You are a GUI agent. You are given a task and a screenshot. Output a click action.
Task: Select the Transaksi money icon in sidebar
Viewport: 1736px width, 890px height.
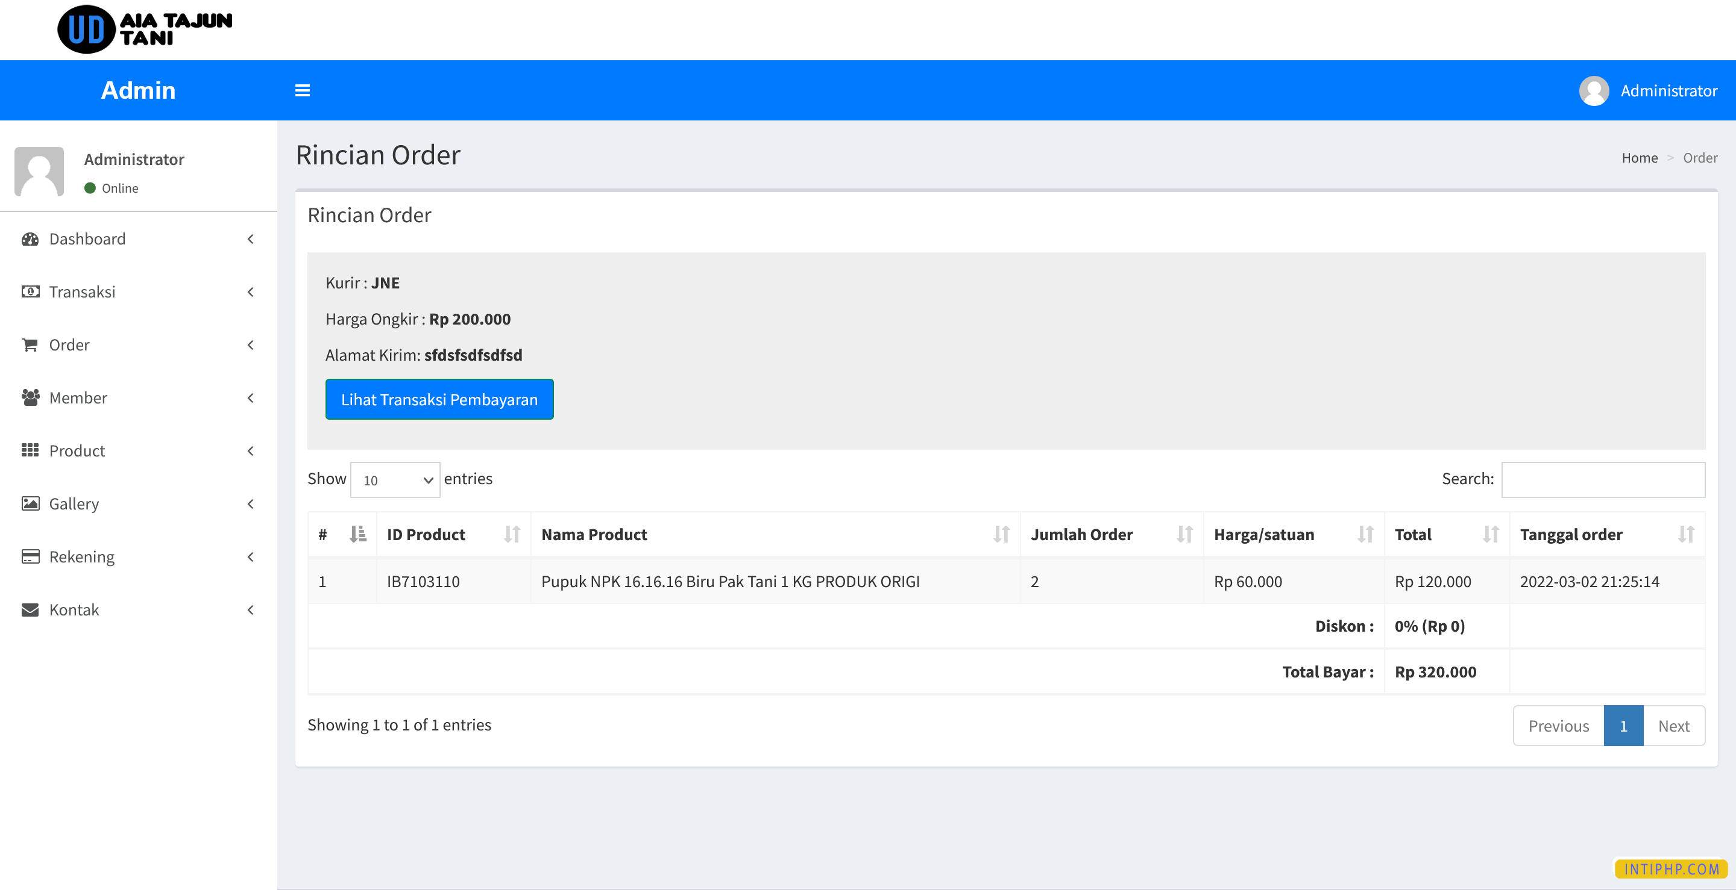30,291
